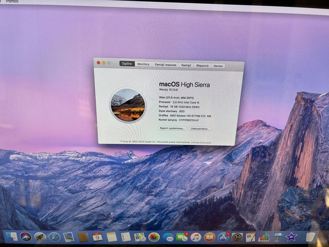This screenshot has height=247, width=329.
Task: Open App Store icon with badge
Action: [224, 237]
